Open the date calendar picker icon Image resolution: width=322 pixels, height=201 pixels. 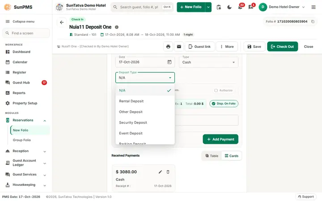(x=169, y=62)
